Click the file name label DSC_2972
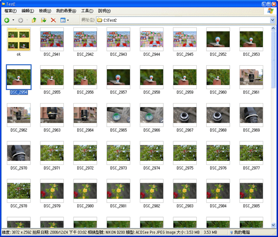The image size is (278, 237). tap(85, 168)
